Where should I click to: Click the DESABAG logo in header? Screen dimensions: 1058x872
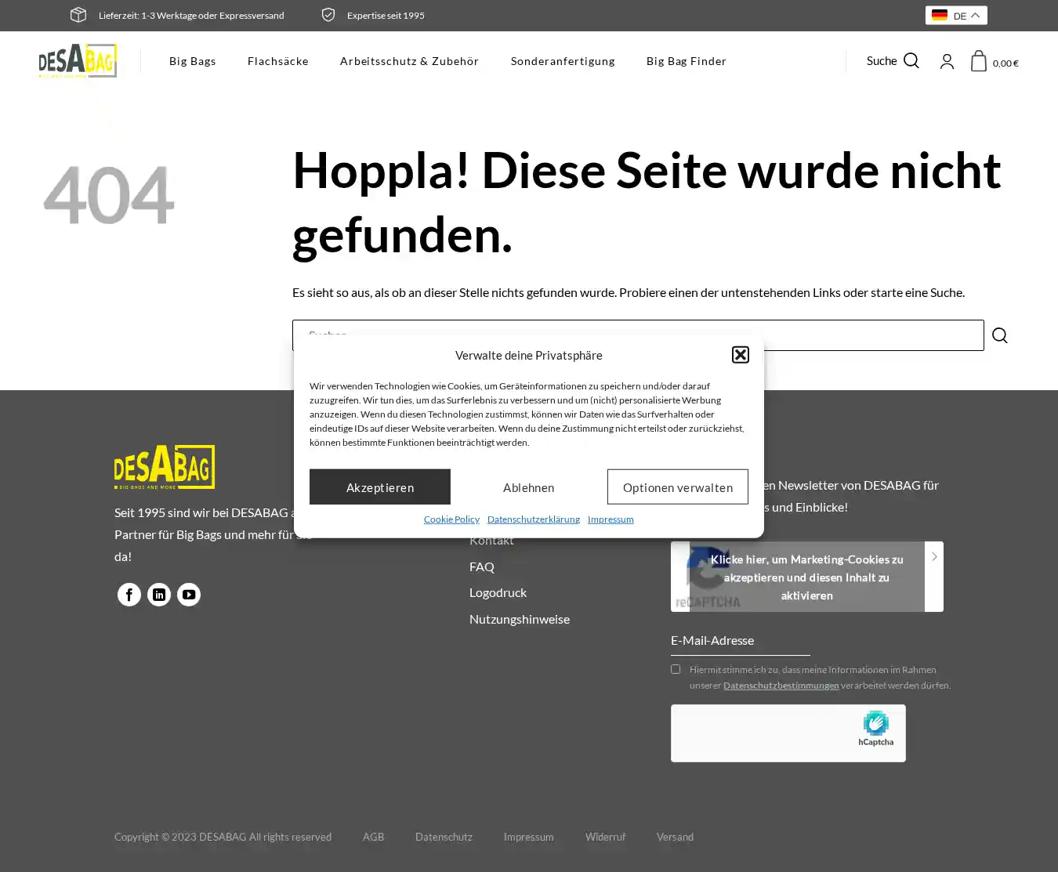click(x=78, y=61)
